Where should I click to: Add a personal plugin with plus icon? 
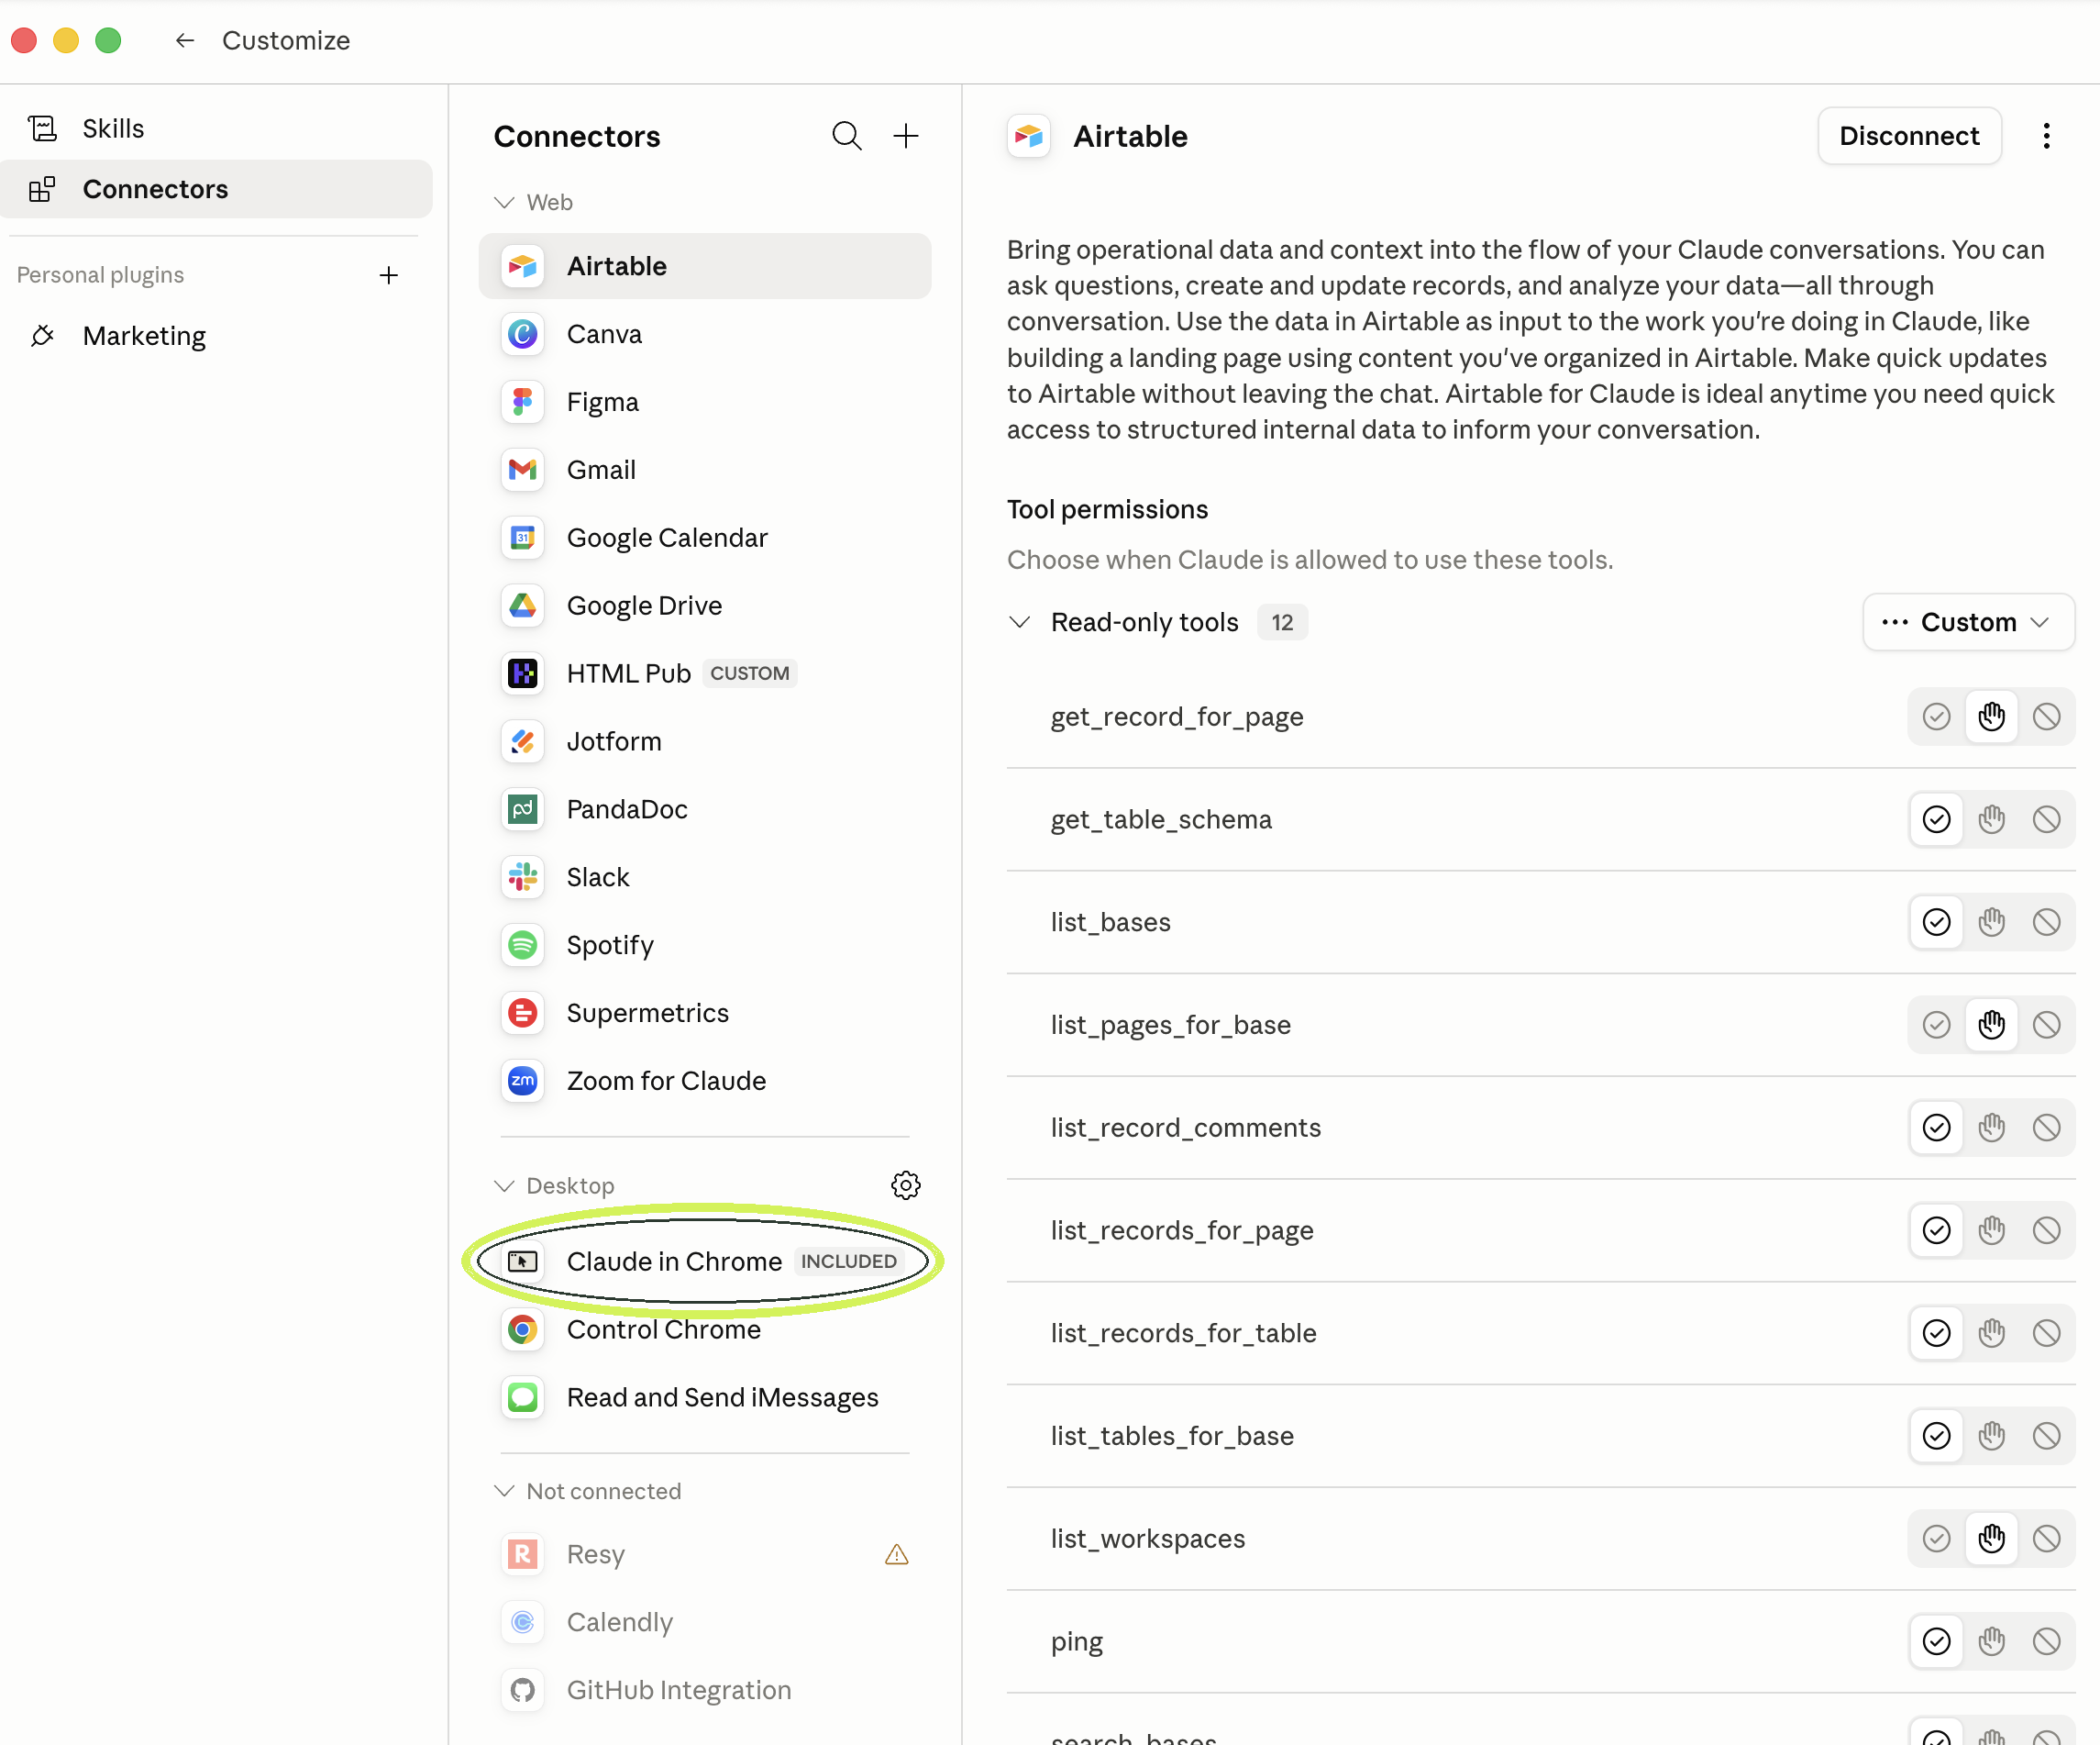coord(389,275)
